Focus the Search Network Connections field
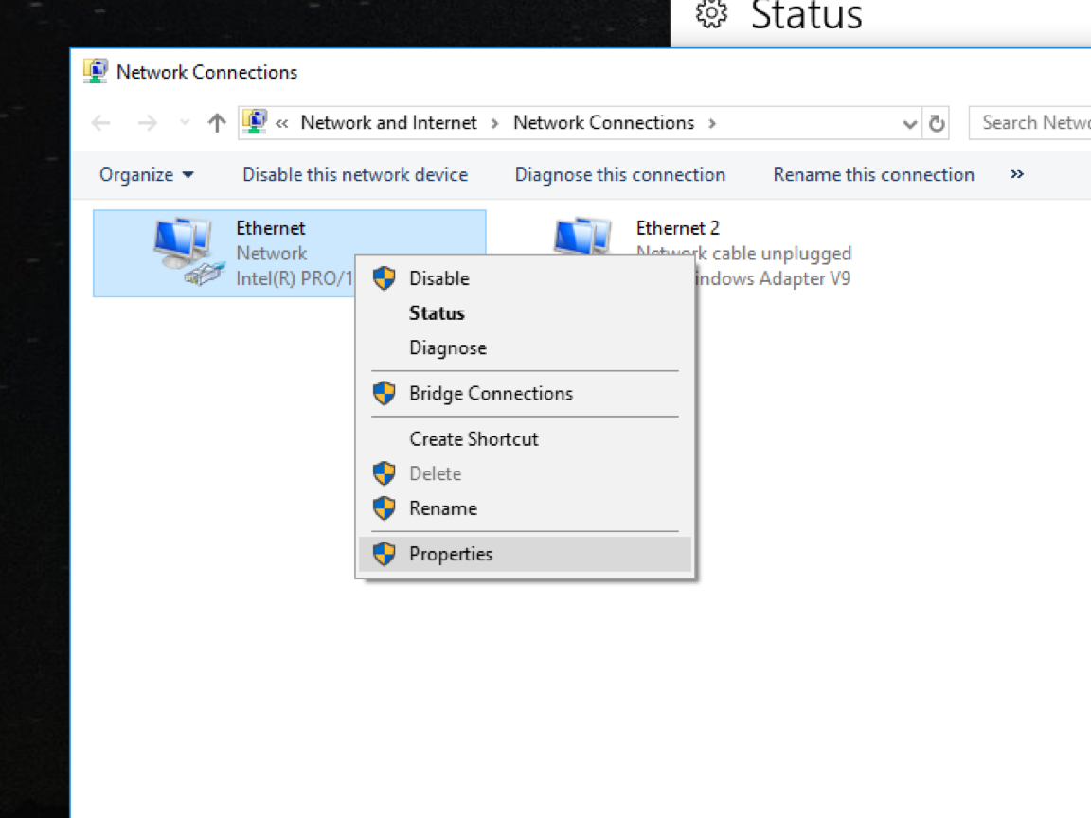1091x818 pixels. point(1029,123)
